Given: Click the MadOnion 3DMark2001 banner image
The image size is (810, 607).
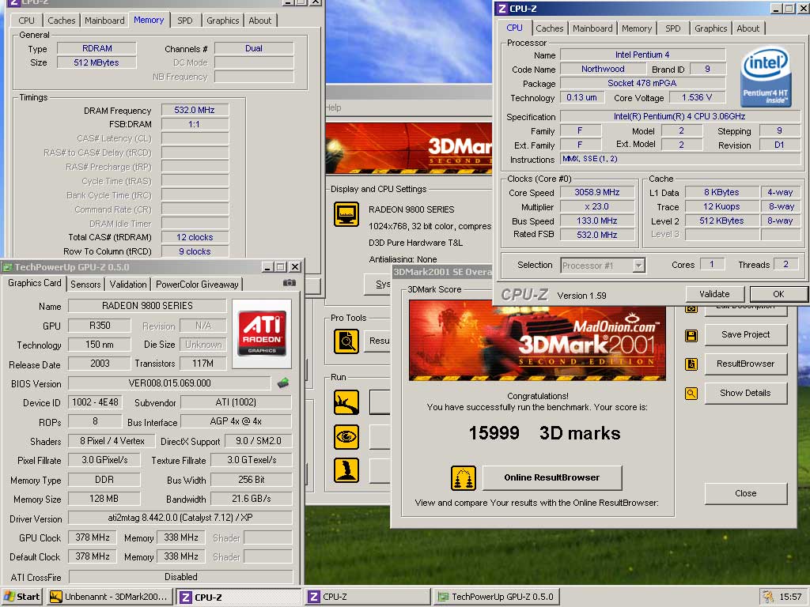Looking at the screenshot, I should [x=537, y=340].
